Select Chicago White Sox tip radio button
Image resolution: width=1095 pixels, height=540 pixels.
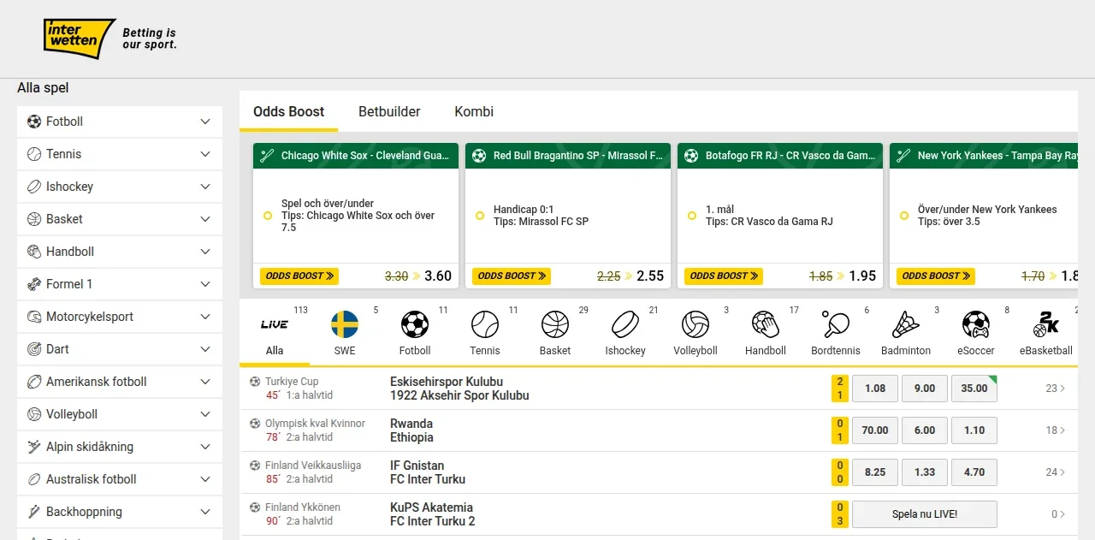pos(268,216)
